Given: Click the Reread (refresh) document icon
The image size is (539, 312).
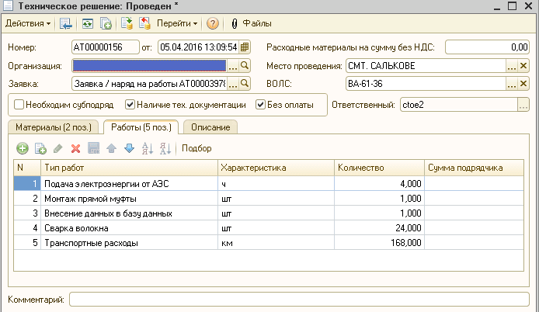Looking at the screenshot, I should pyautogui.click(x=86, y=23).
